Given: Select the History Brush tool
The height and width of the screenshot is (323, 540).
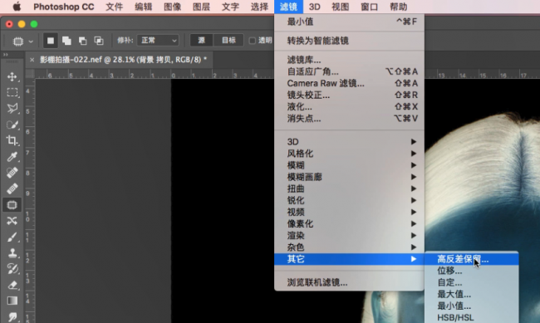Looking at the screenshot, I should (12, 269).
